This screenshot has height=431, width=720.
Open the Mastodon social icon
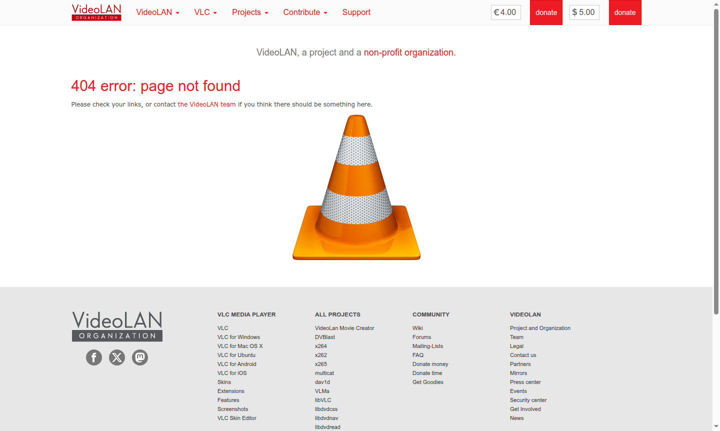[x=140, y=357]
